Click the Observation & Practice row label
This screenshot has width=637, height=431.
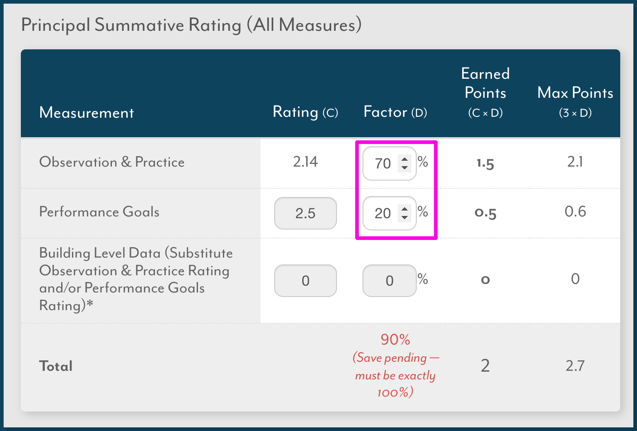pos(112,162)
